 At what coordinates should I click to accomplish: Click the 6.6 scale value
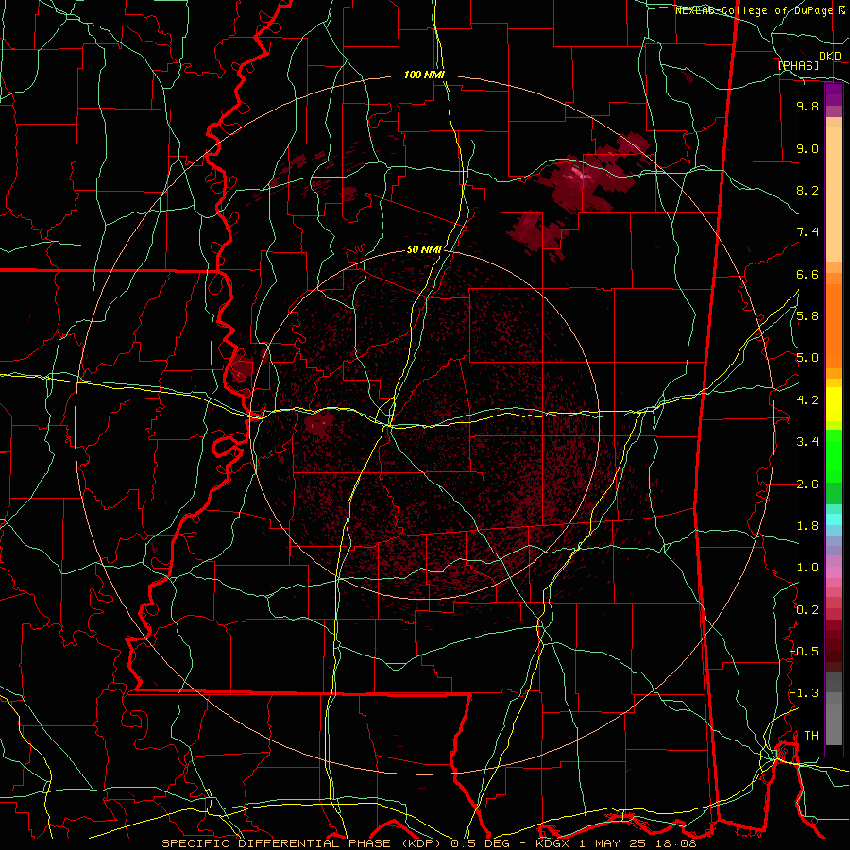[807, 274]
